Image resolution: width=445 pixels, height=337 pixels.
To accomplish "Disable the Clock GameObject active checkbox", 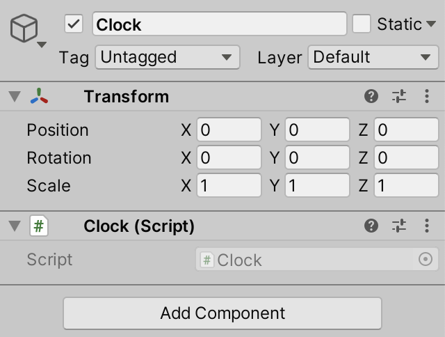I will [74, 24].
